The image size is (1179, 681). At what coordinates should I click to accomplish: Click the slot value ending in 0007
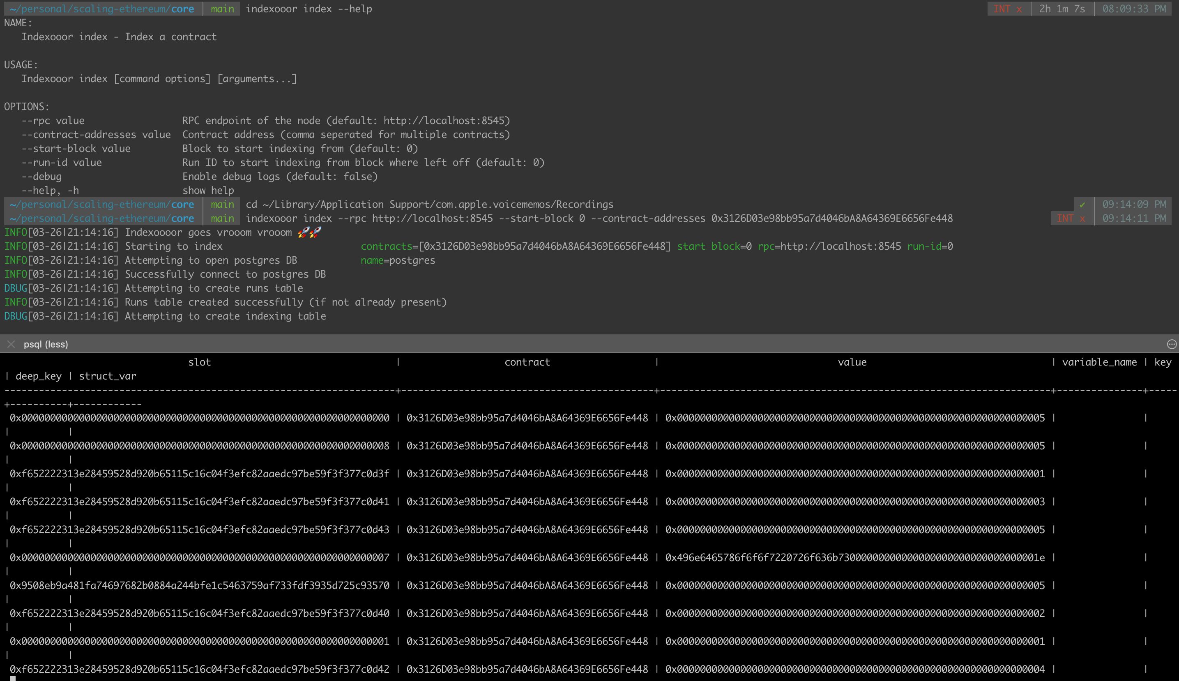click(200, 557)
